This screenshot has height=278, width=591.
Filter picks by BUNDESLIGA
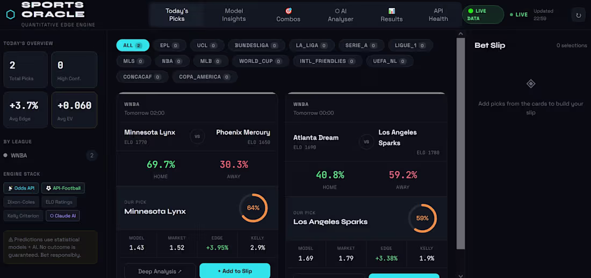click(x=256, y=45)
